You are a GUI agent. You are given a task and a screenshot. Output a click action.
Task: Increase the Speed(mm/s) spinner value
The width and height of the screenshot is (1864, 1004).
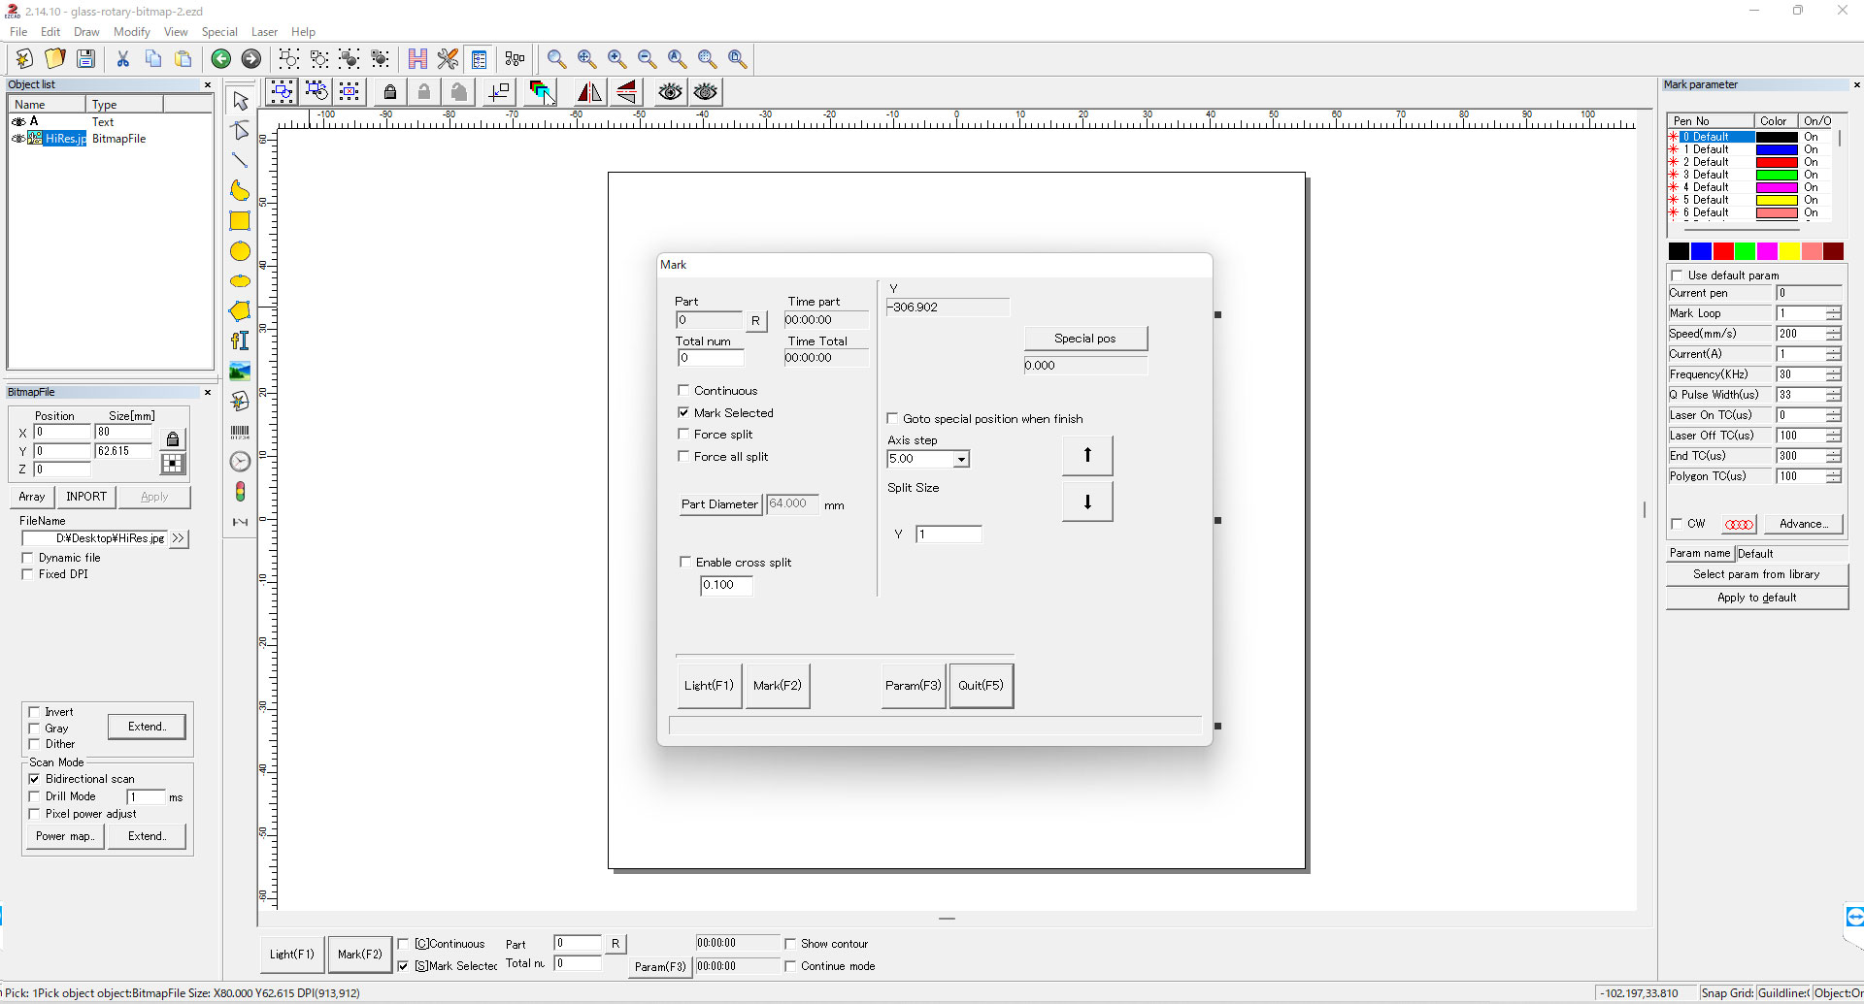1833,331
